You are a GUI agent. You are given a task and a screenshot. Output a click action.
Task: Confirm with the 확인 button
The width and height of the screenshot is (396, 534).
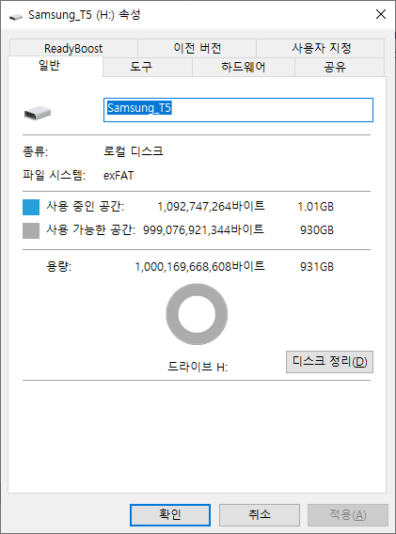[x=170, y=515]
